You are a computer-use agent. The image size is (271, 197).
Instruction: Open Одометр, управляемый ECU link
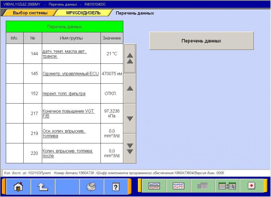point(70,74)
